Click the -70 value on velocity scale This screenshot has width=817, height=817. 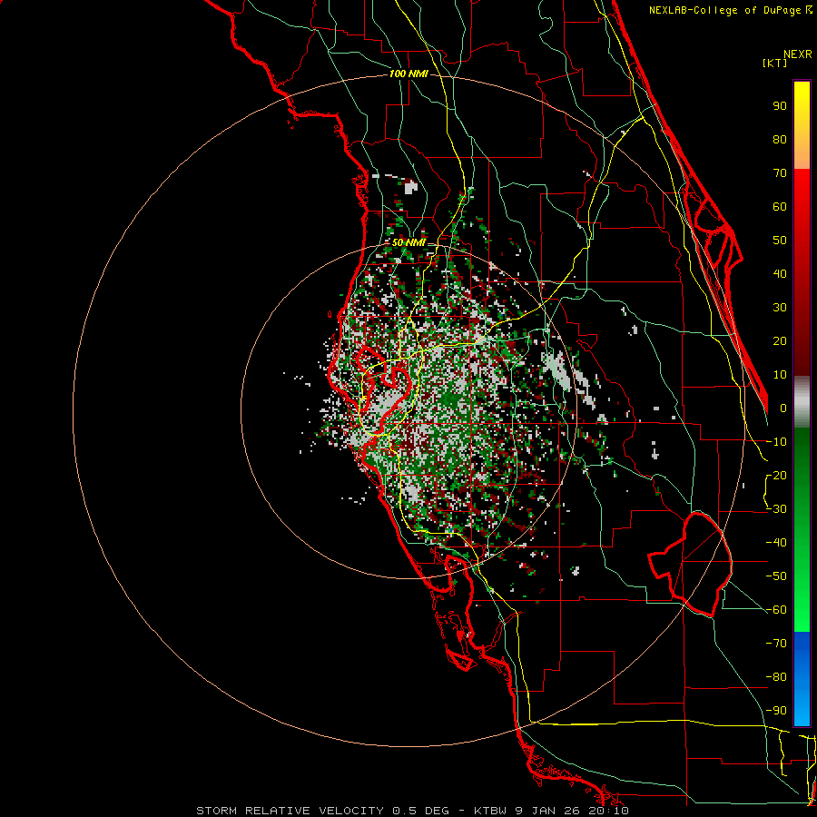coord(776,644)
